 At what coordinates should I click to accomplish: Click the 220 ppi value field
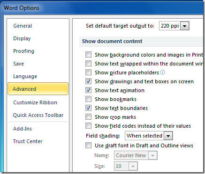(x=170, y=26)
